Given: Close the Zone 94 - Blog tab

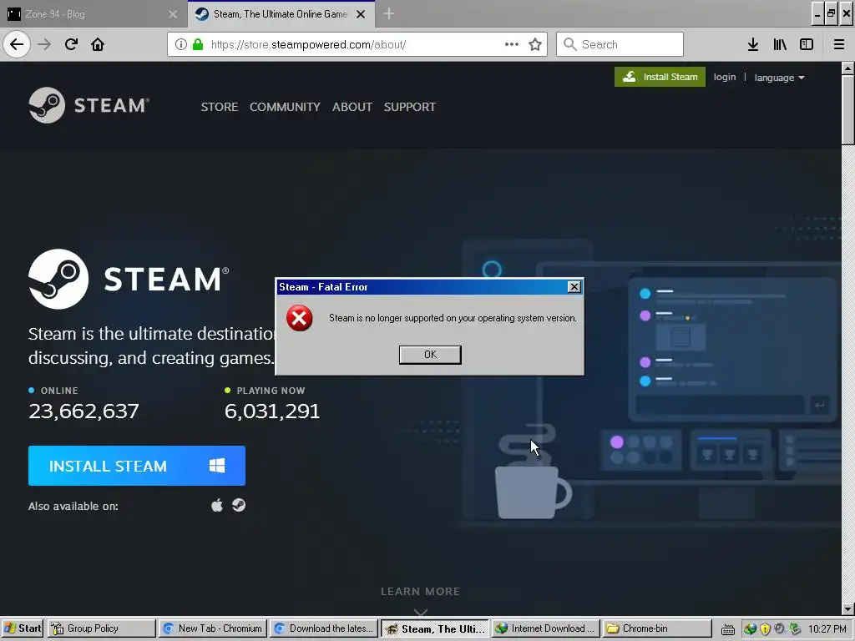Looking at the screenshot, I should pos(173,14).
